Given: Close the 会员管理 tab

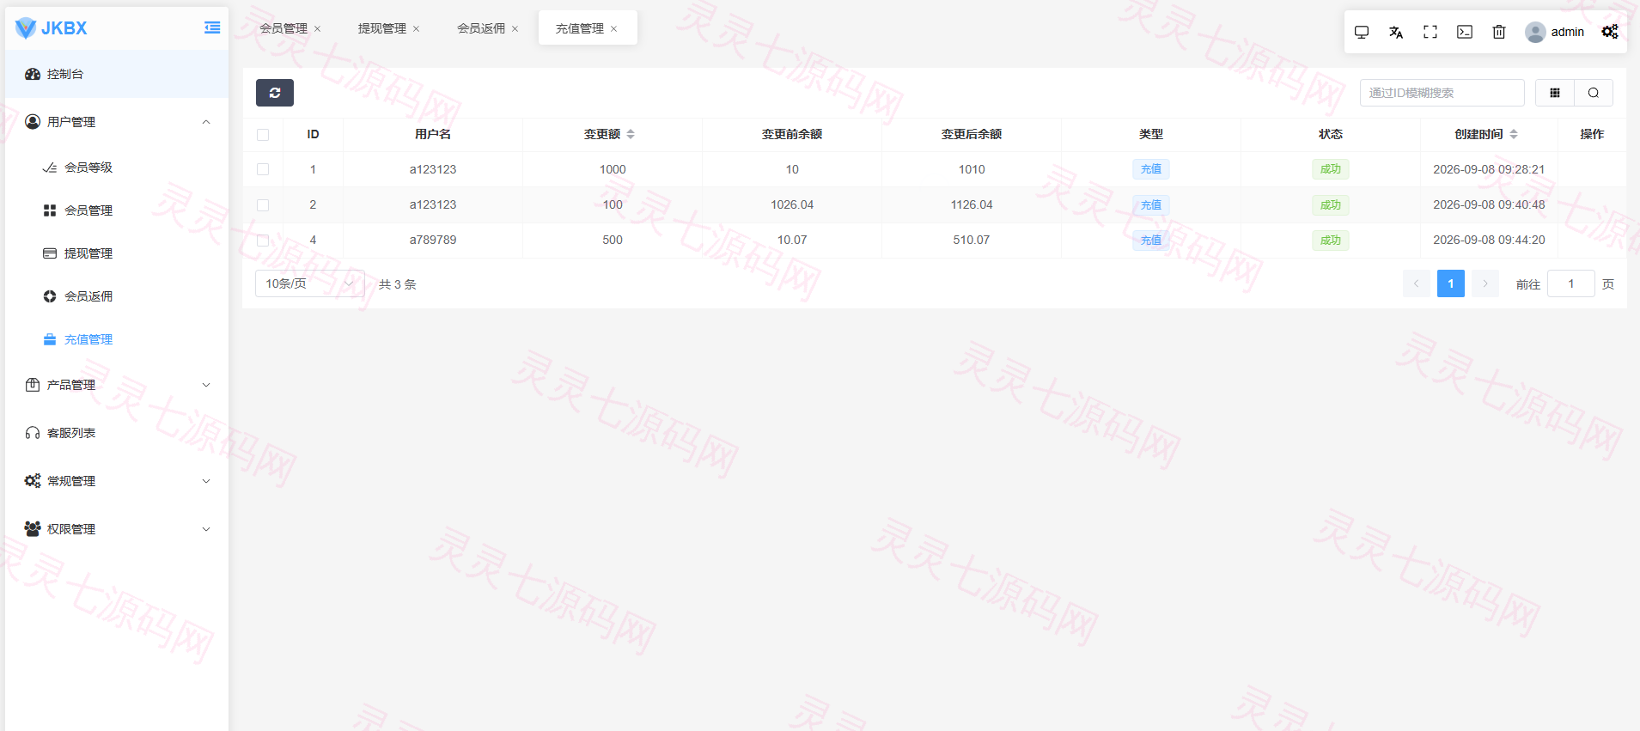Looking at the screenshot, I should point(318,29).
